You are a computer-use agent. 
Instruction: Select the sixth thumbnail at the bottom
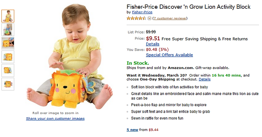[x=8, y=84]
